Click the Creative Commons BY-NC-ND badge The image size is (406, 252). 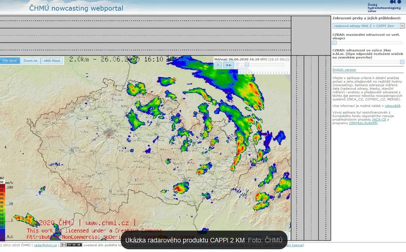(71, 245)
